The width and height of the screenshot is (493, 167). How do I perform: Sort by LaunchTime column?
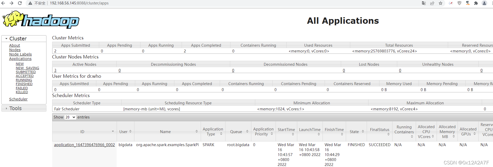[x=319, y=134]
